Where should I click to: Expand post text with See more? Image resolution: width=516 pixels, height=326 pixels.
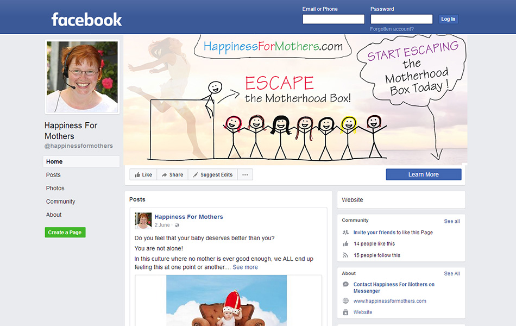pyautogui.click(x=245, y=267)
